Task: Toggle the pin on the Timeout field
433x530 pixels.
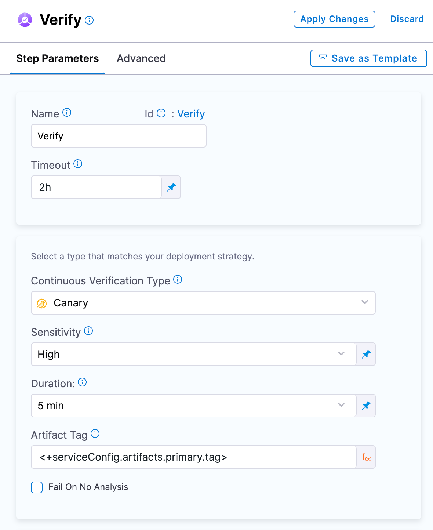Action: point(171,187)
